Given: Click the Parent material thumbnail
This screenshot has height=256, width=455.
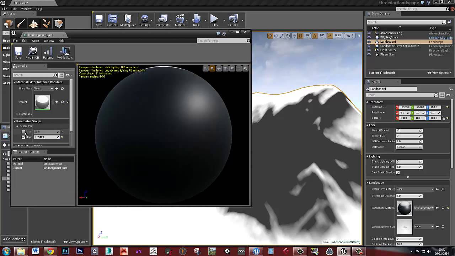Looking at the screenshot, I should click(x=42, y=102).
